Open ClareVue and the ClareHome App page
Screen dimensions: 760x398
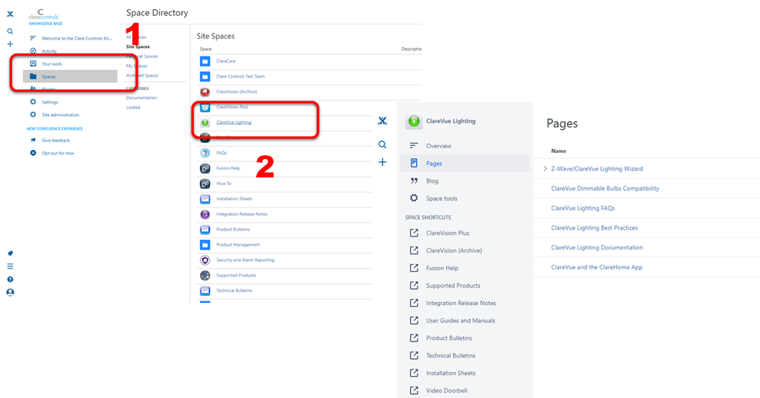(596, 267)
